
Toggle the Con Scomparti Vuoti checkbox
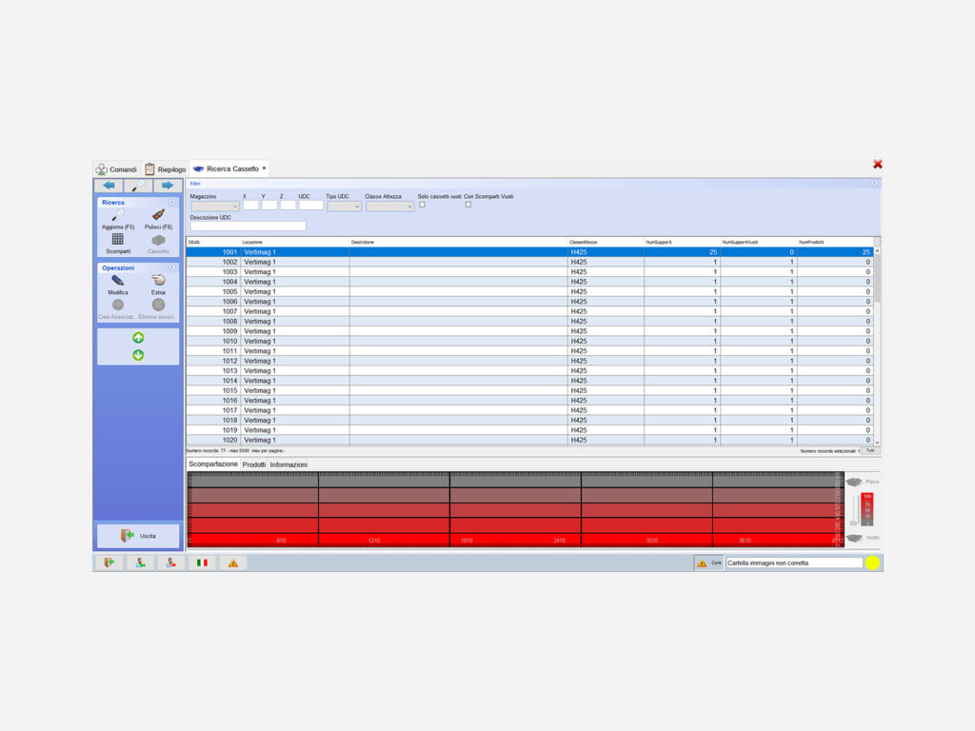[468, 205]
